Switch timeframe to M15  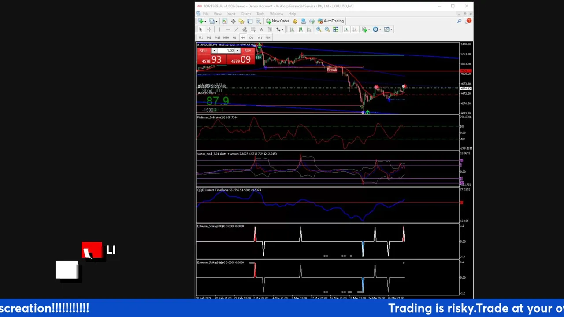tap(217, 37)
